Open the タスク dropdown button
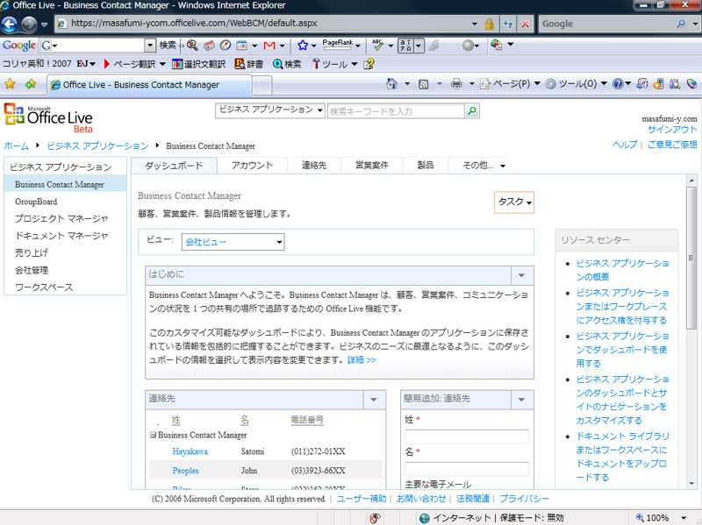Viewport: 702px width, 525px height. click(x=514, y=202)
